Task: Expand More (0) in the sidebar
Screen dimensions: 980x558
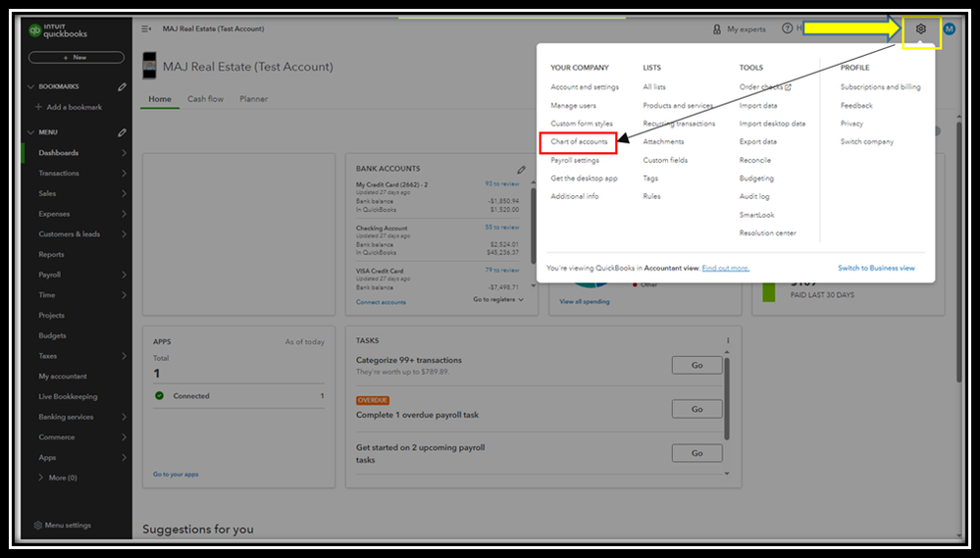Action: (x=58, y=478)
